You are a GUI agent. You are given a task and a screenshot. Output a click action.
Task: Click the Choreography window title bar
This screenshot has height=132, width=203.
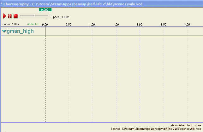tap(102, 4)
